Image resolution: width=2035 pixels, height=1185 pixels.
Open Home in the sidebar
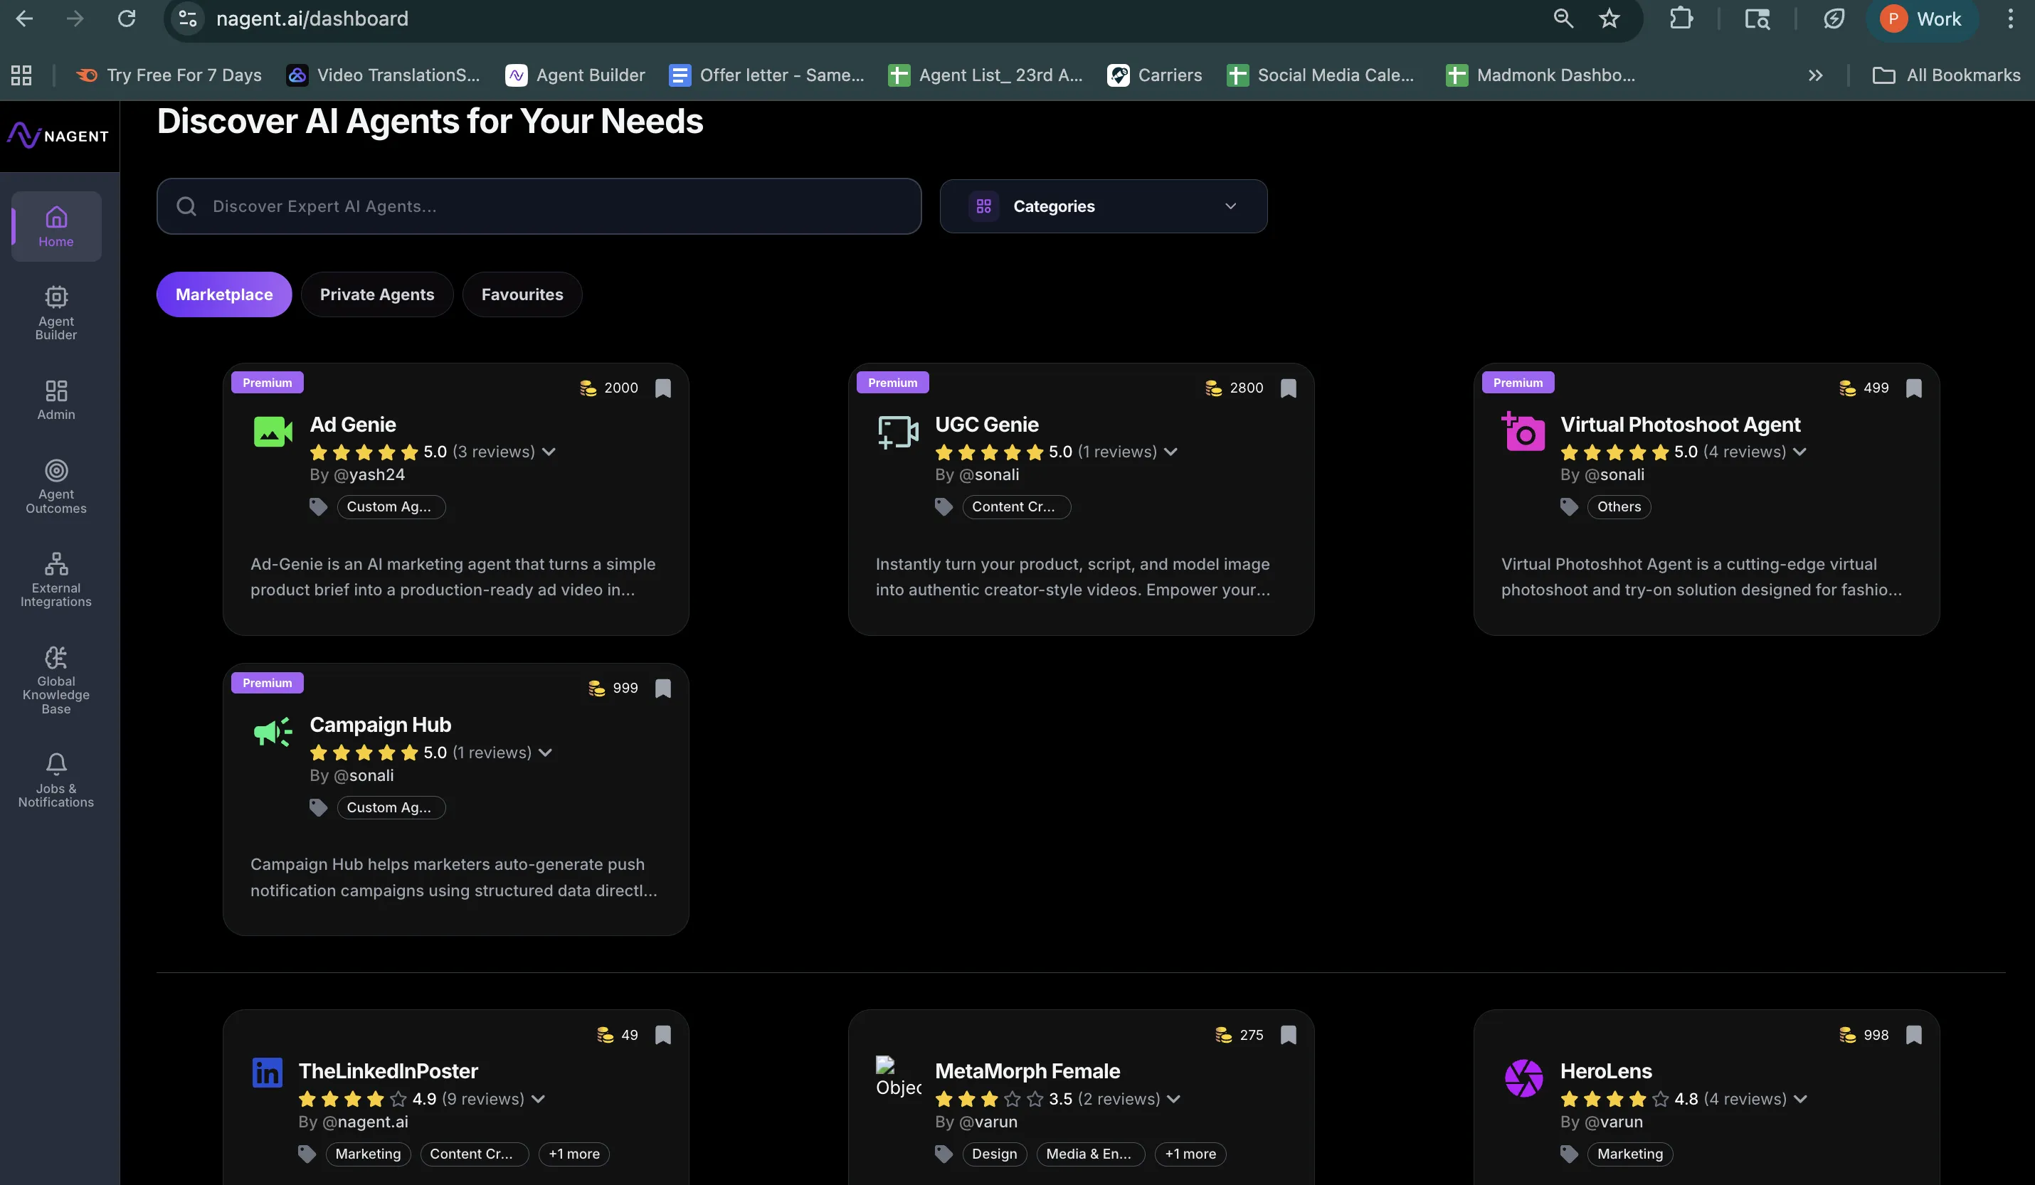55,227
